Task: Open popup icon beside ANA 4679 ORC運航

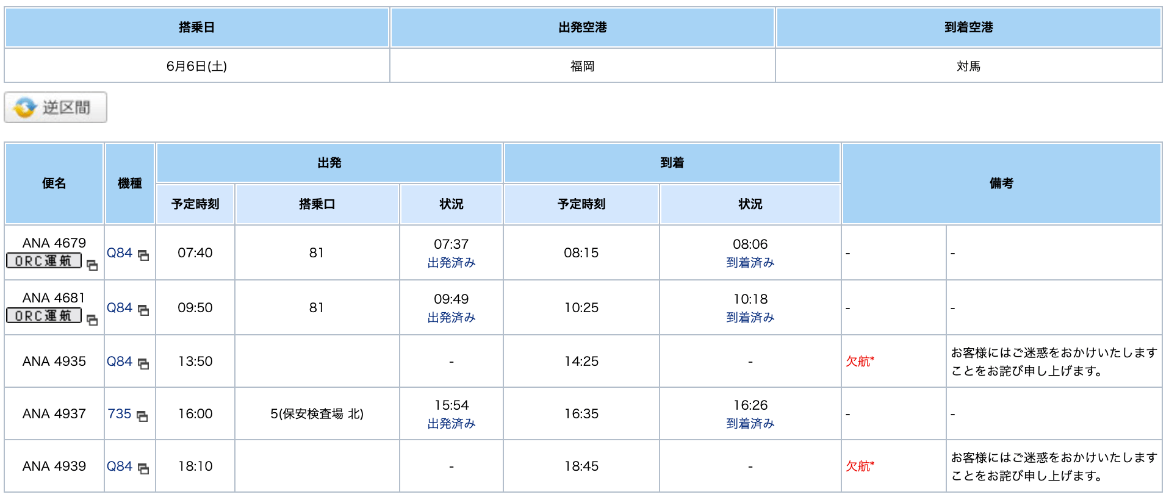Action: [92, 265]
